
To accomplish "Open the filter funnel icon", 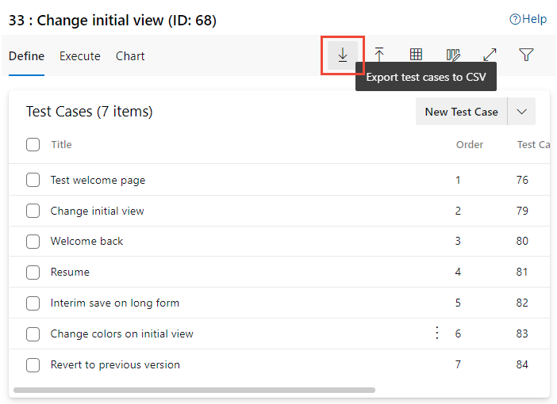I will tap(526, 55).
